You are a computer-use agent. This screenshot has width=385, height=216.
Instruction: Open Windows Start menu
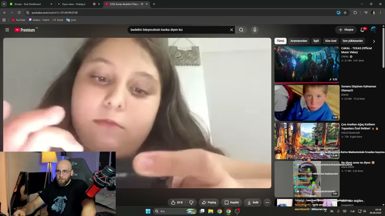tap(148, 211)
